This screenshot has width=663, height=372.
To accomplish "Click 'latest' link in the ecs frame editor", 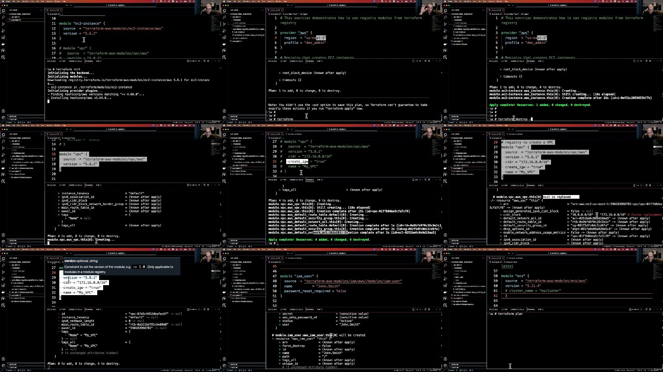I will 507,266.
